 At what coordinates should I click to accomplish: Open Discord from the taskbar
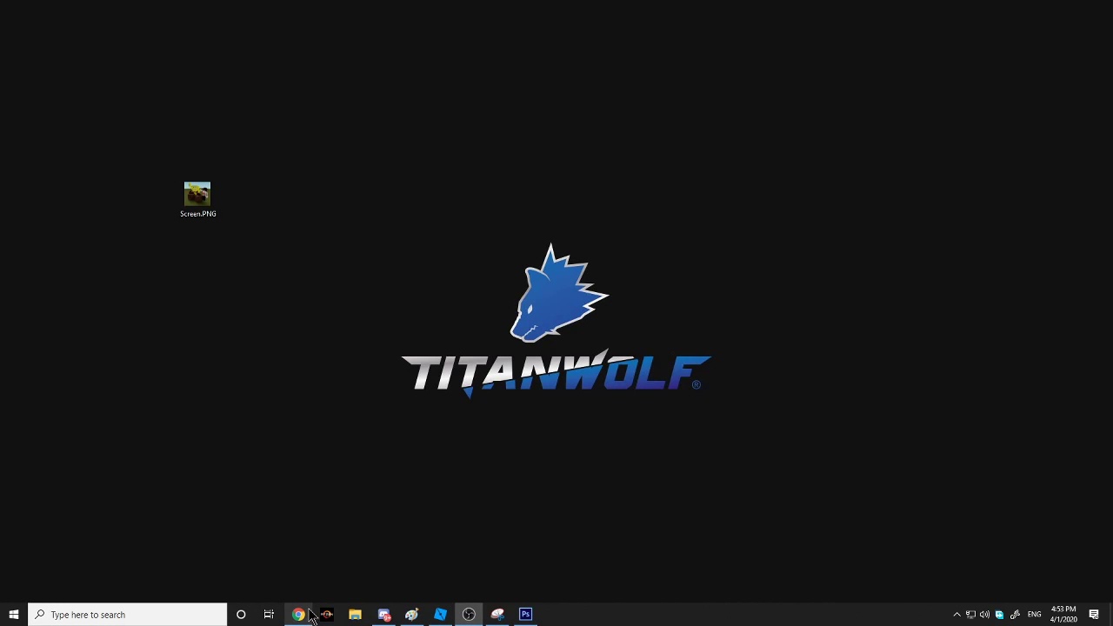click(383, 615)
